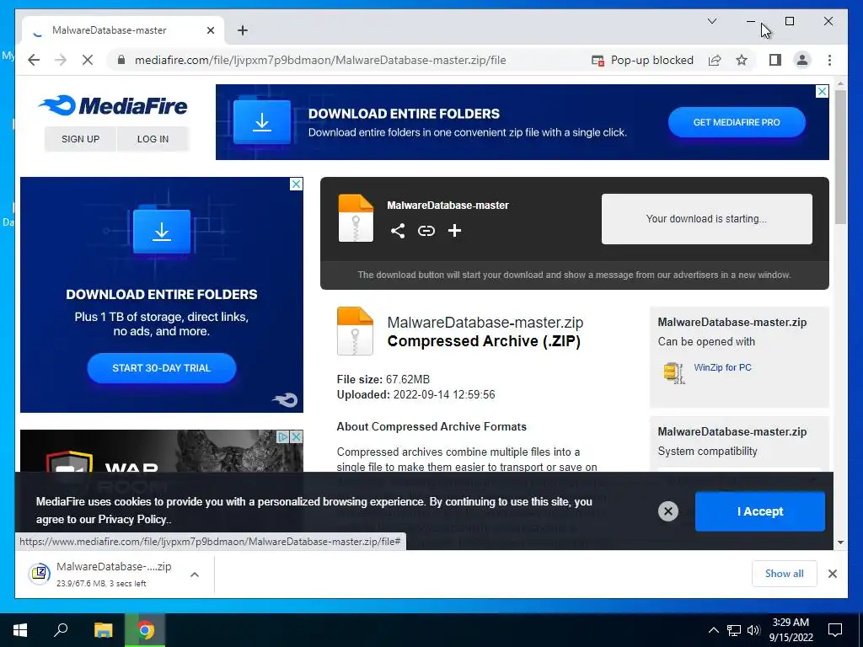Click LOG IN button

[x=153, y=139]
